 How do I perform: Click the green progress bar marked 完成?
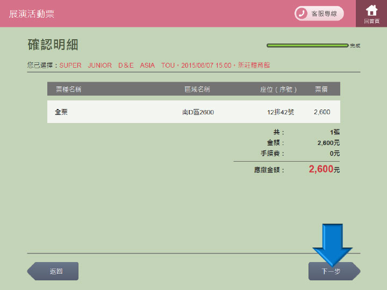pyautogui.click(x=307, y=46)
